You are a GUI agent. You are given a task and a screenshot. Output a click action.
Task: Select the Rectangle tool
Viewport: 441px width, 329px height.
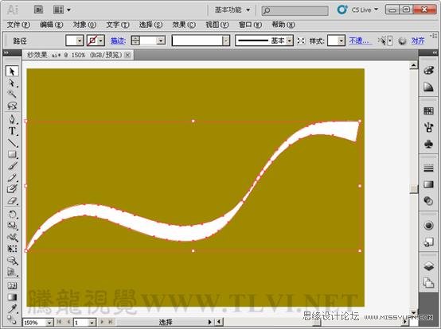12,154
